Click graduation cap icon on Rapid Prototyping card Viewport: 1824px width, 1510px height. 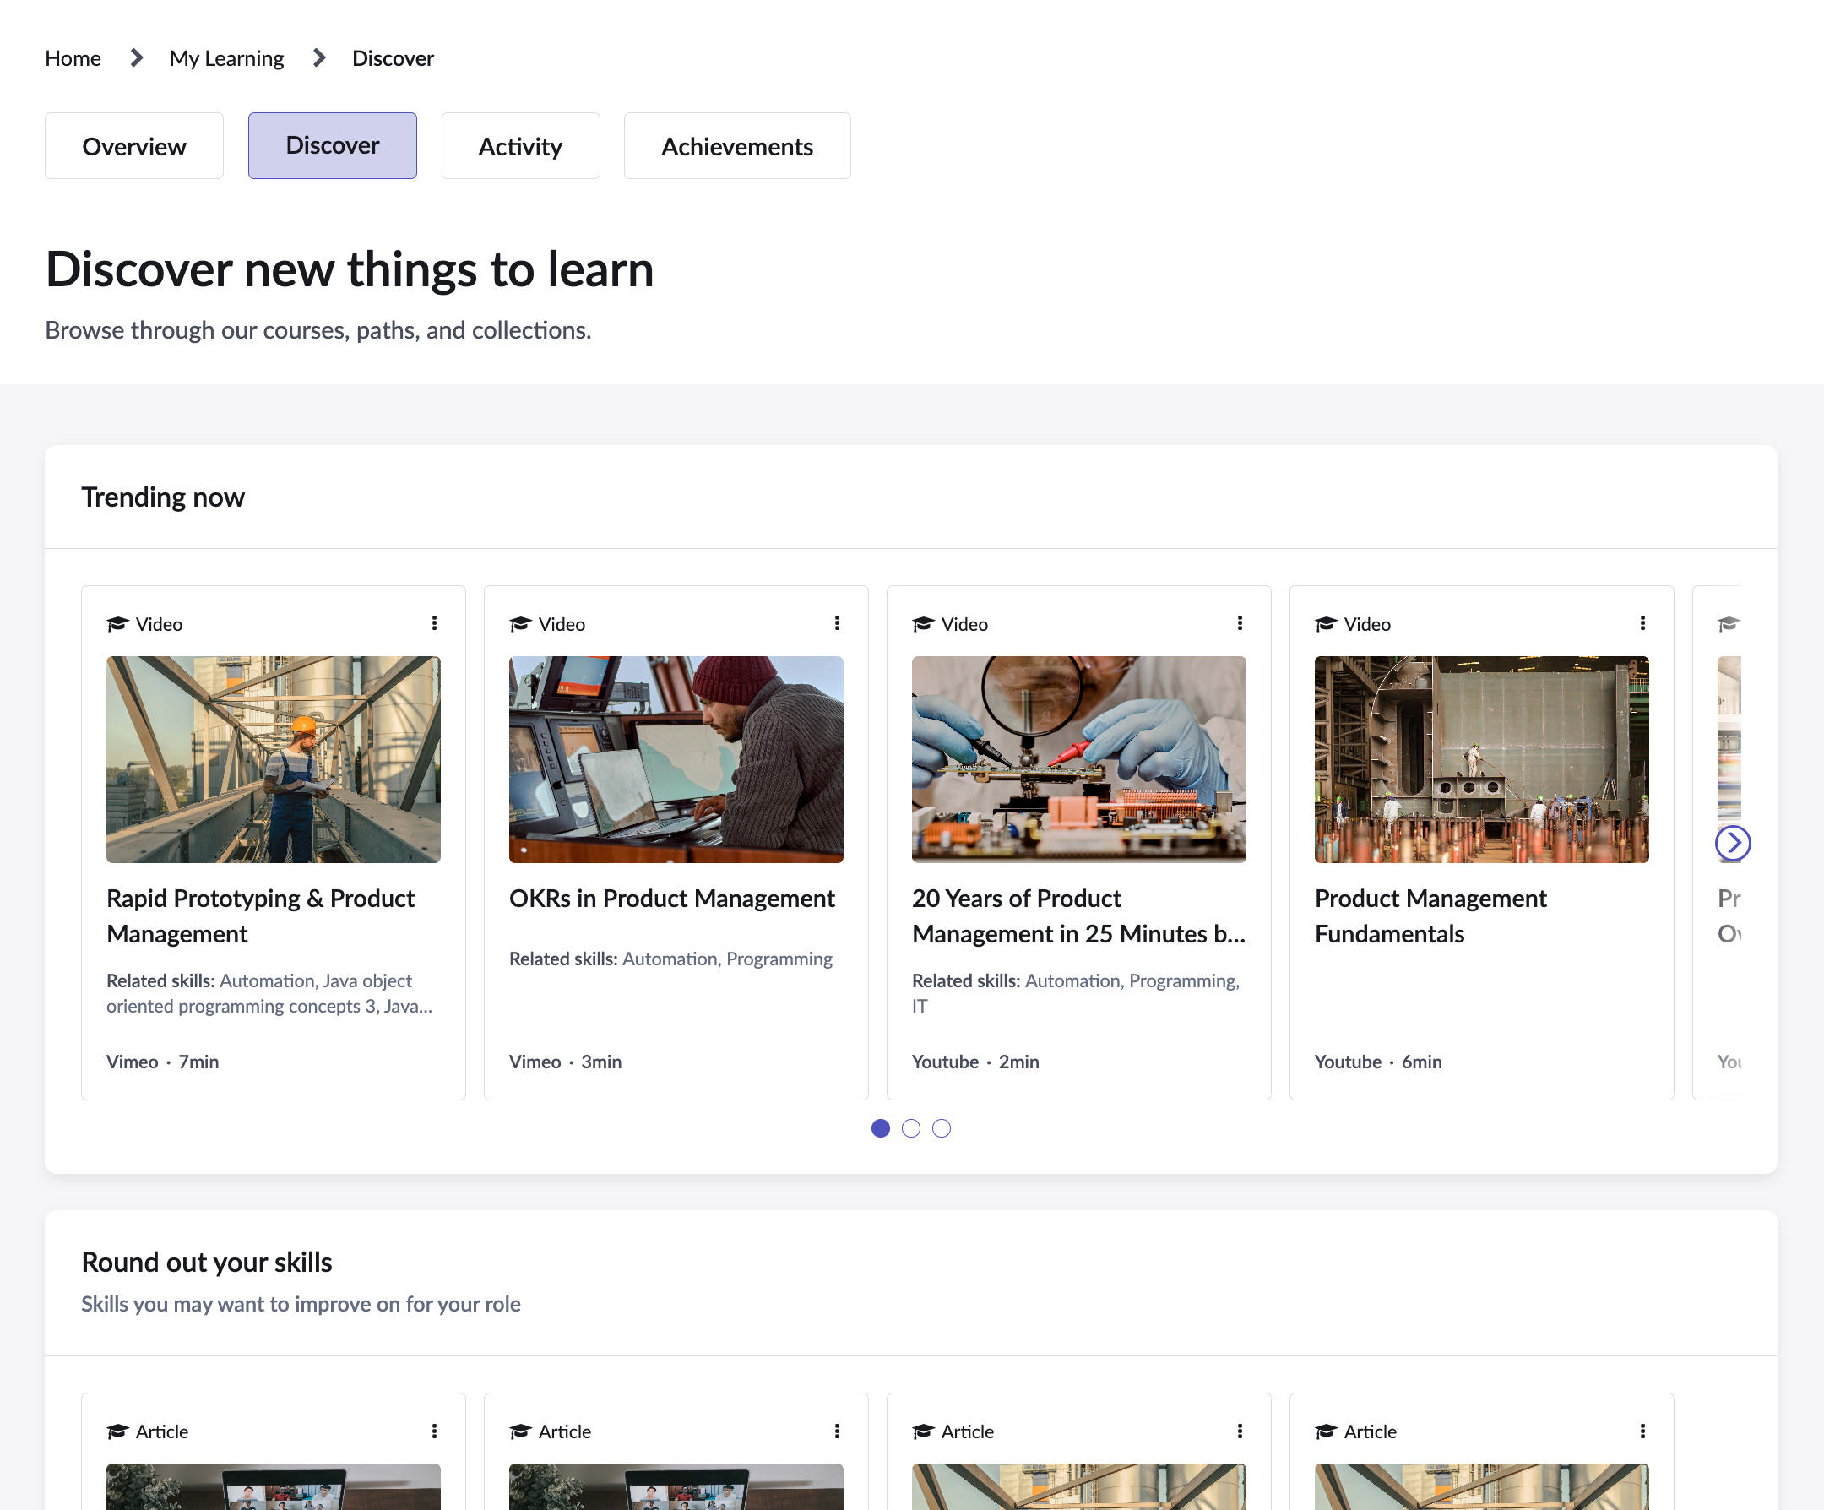click(x=117, y=624)
